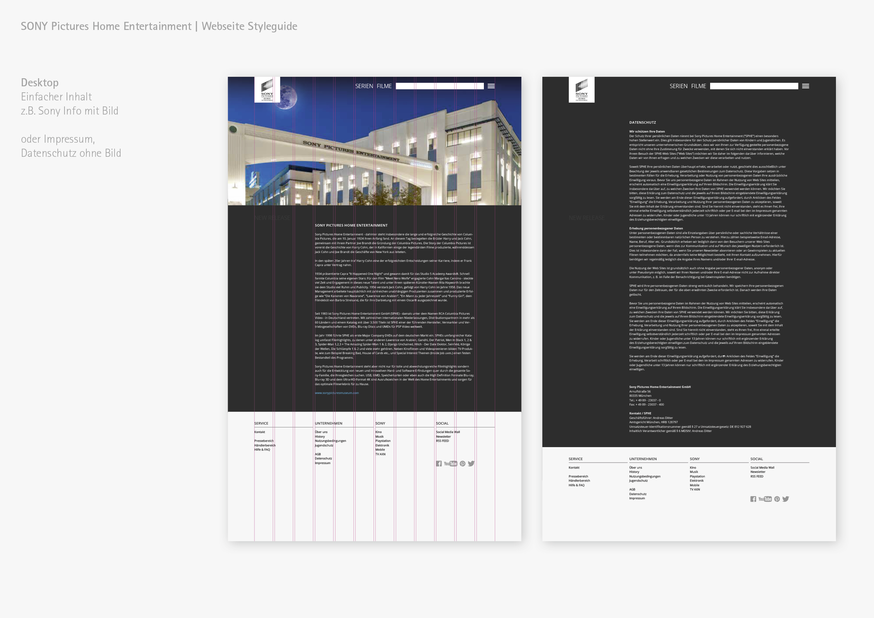Select FILME in the right mockup navigation
This screenshot has width=874, height=618.
698,86
